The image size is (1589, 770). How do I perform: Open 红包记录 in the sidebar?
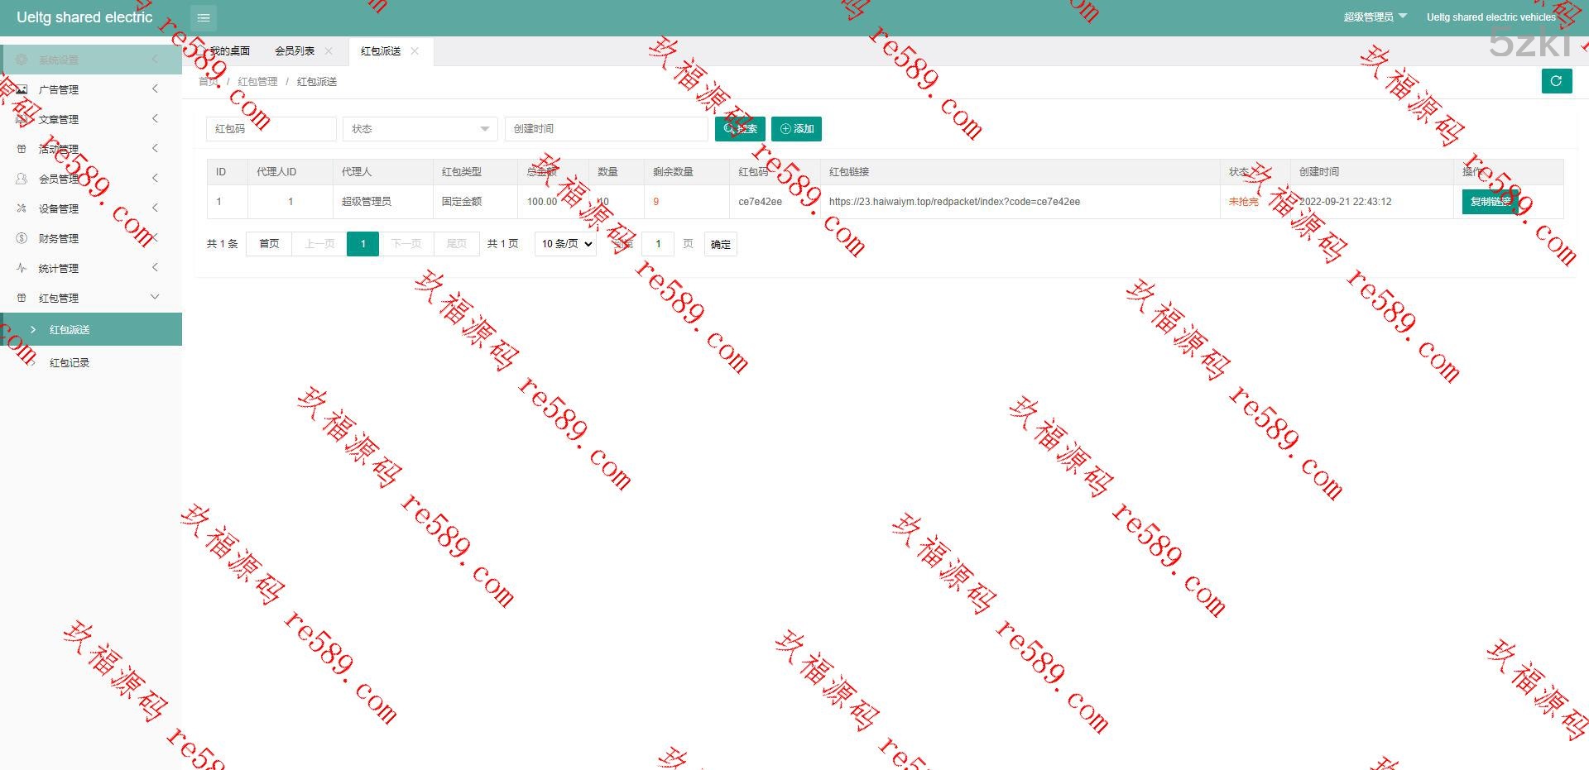(70, 363)
